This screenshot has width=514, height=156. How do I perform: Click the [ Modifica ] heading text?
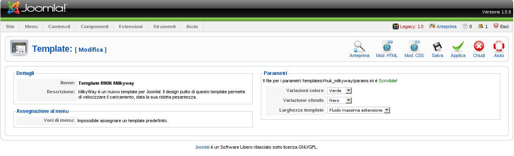click(x=91, y=50)
